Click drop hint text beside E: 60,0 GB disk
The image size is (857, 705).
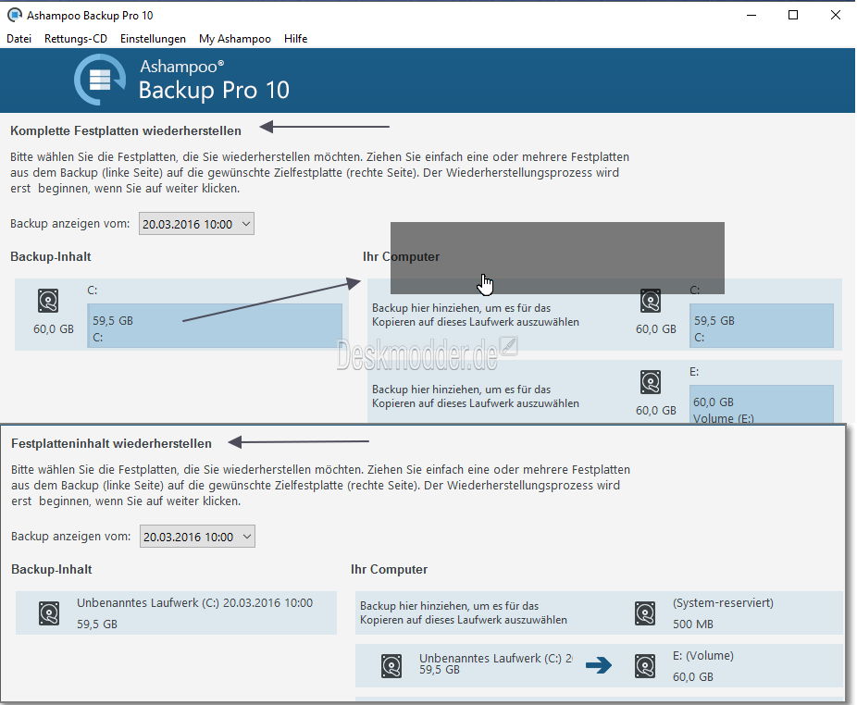point(476,396)
